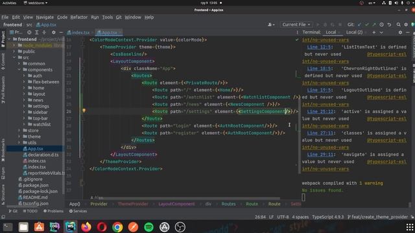Add new terminal tab with plus icon
Screen dimensions: 415x233
(x=374, y=32)
